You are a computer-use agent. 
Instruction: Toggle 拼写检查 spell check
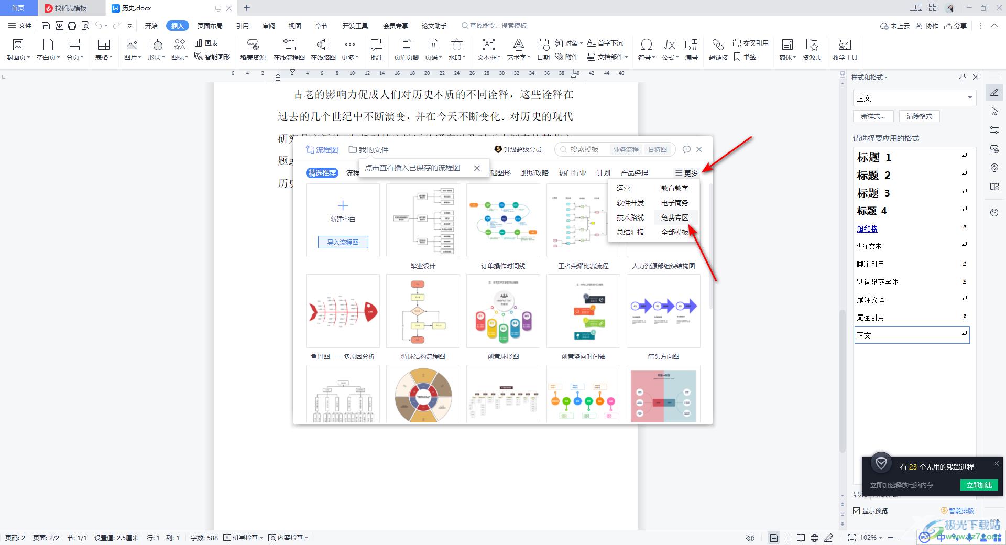click(243, 537)
